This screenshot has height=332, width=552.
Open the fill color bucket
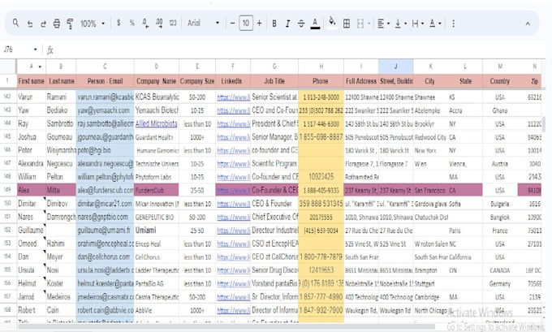332,23
